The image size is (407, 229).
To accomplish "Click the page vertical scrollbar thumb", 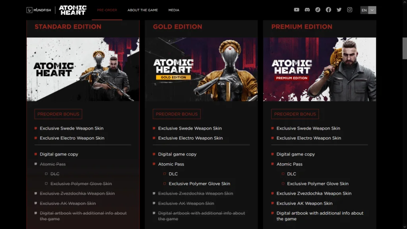I will pos(405,48).
